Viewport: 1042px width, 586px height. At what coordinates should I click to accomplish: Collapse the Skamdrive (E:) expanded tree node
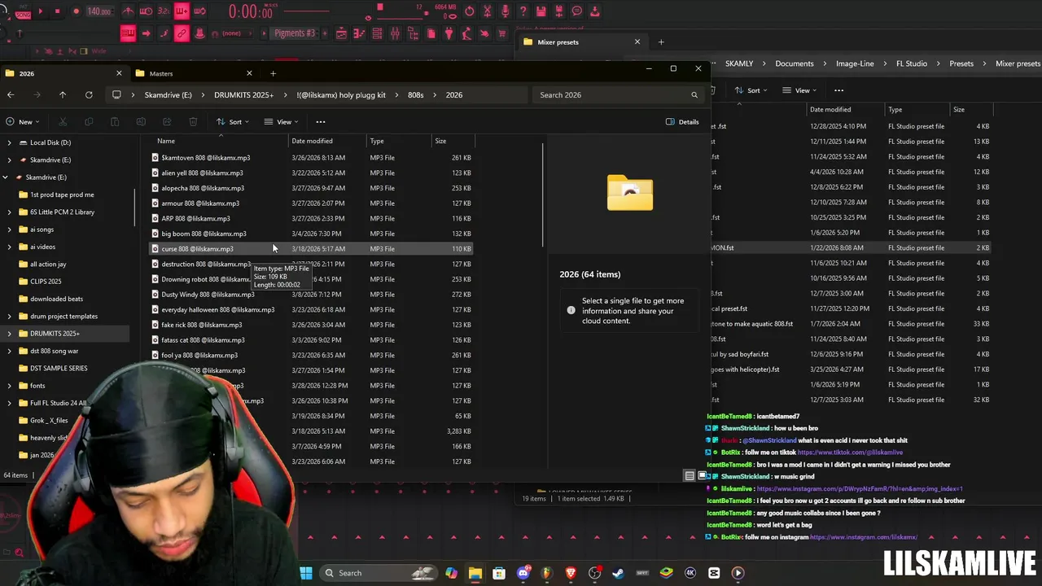coord(6,177)
